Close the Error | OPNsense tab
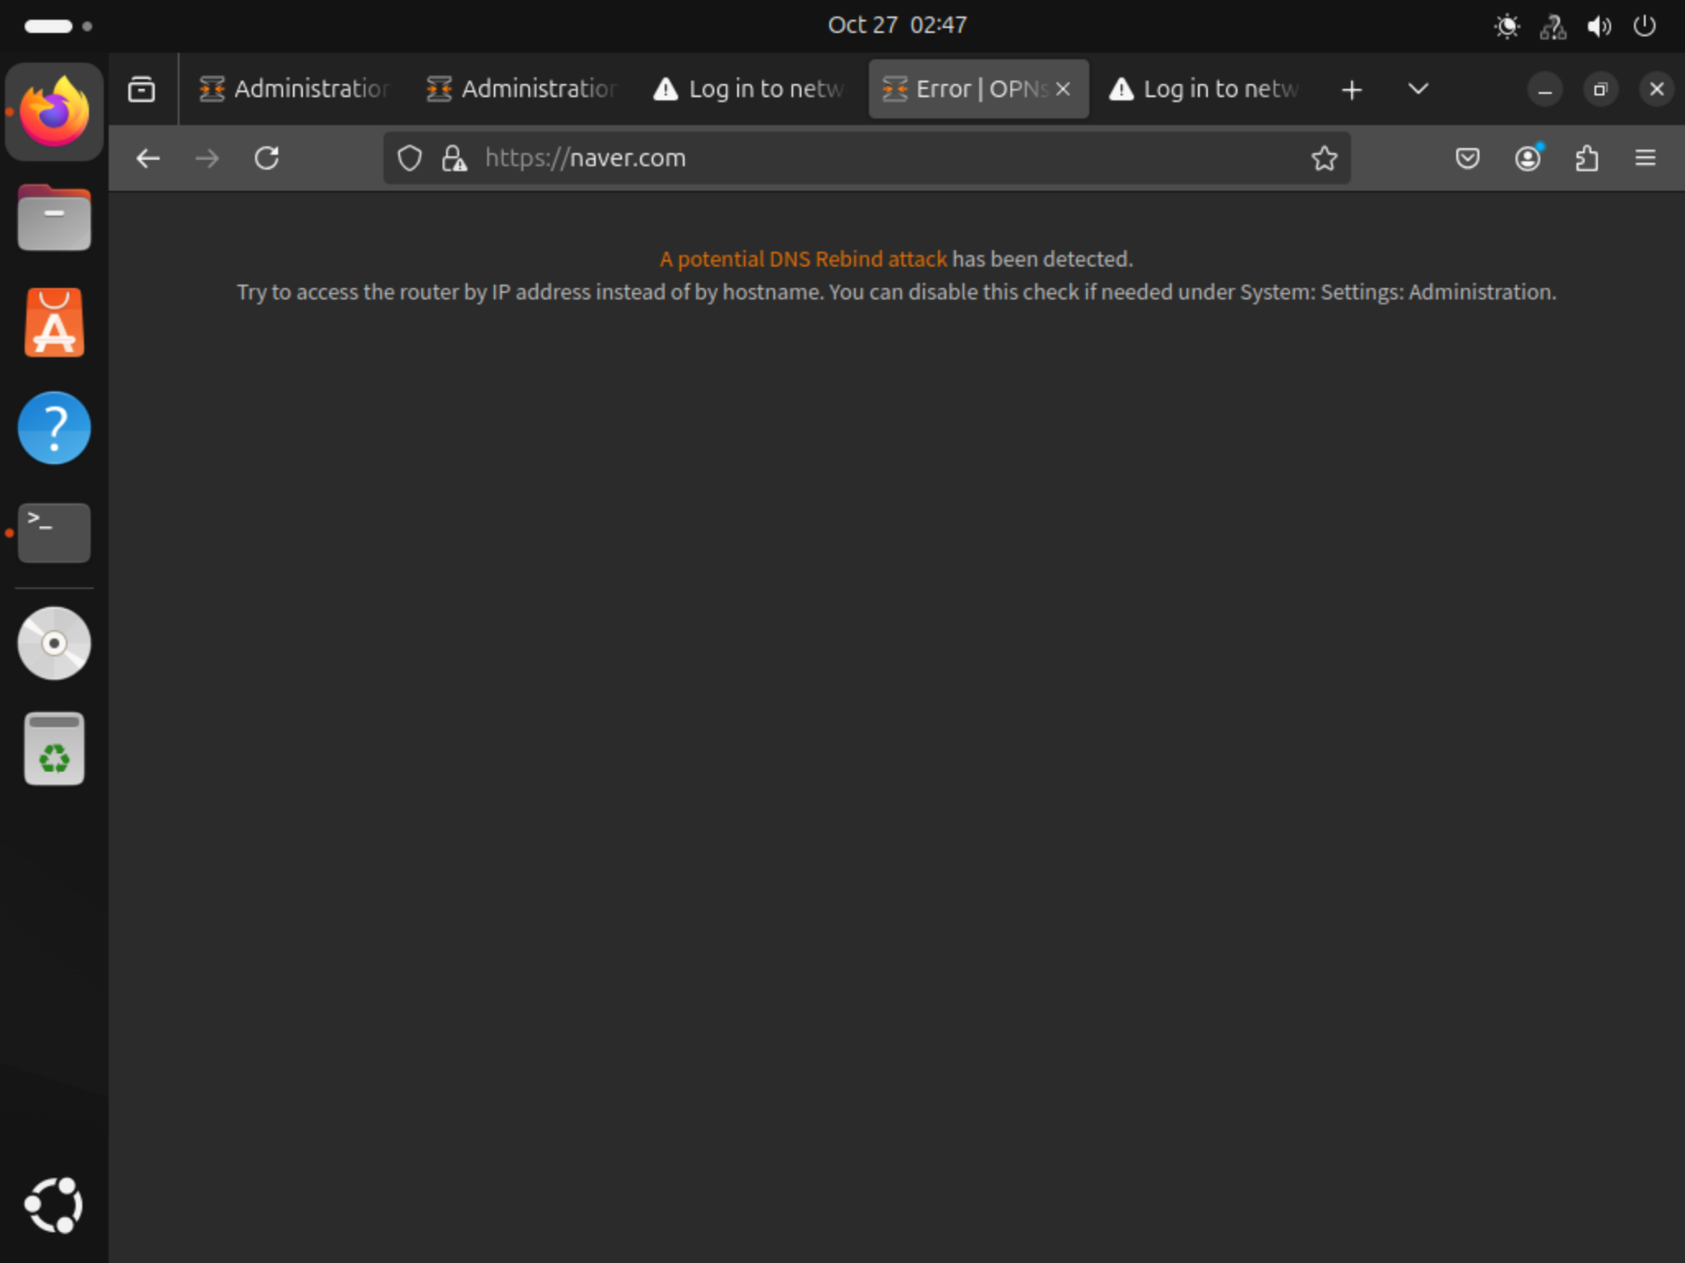The height and width of the screenshot is (1263, 1685). tap(1063, 89)
